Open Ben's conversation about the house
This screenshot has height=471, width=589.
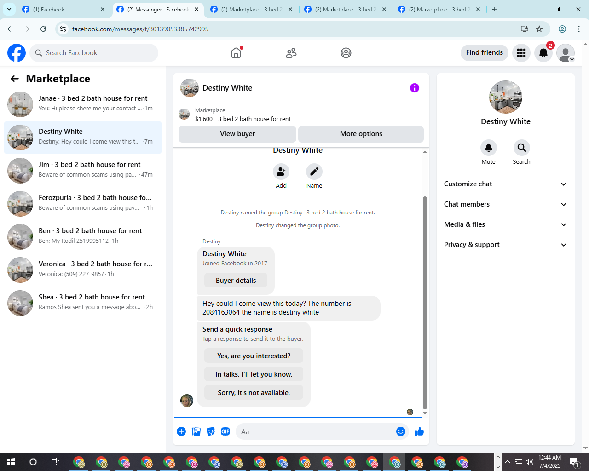(x=83, y=237)
